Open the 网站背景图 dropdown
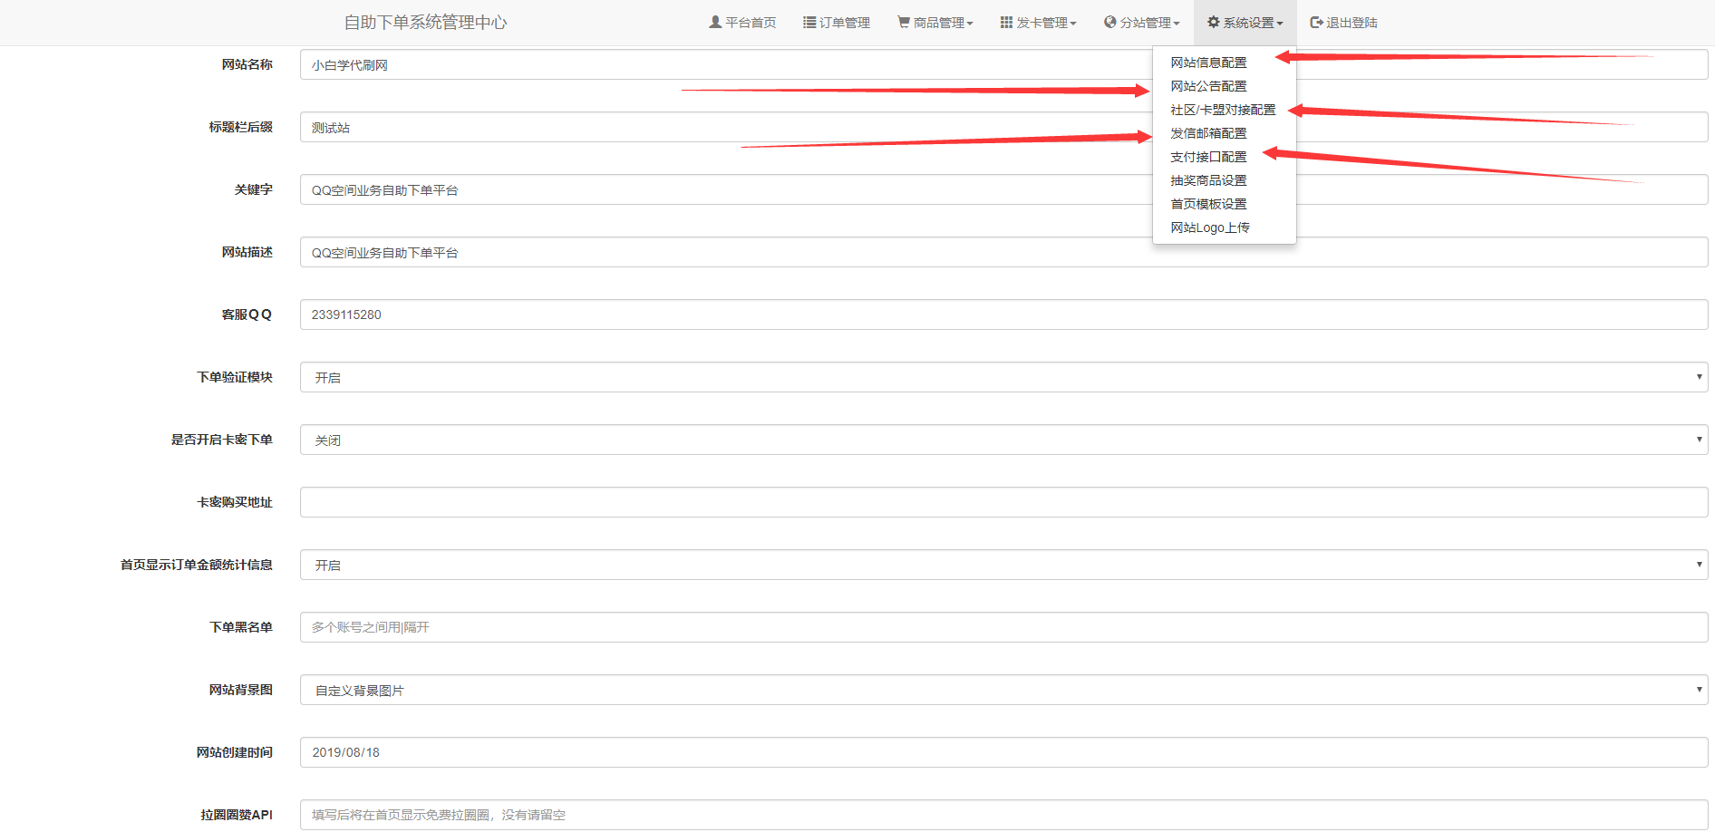This screenshot has height=832, width=1715. 1004,690
